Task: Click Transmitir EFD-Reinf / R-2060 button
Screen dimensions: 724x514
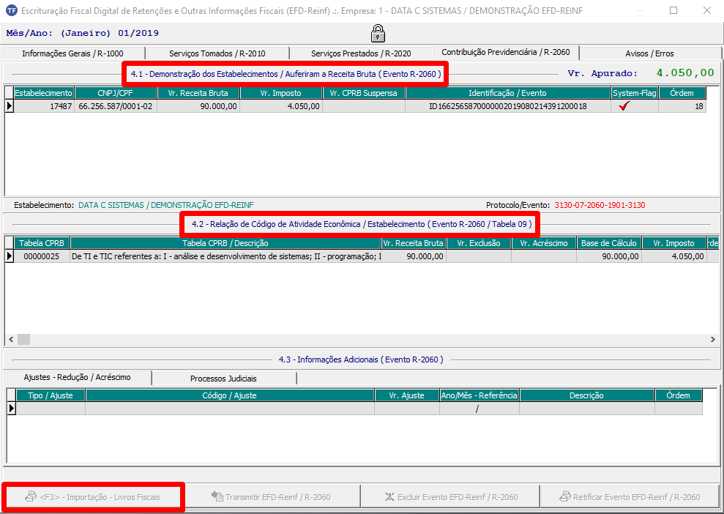Action: tap(271, 497)
